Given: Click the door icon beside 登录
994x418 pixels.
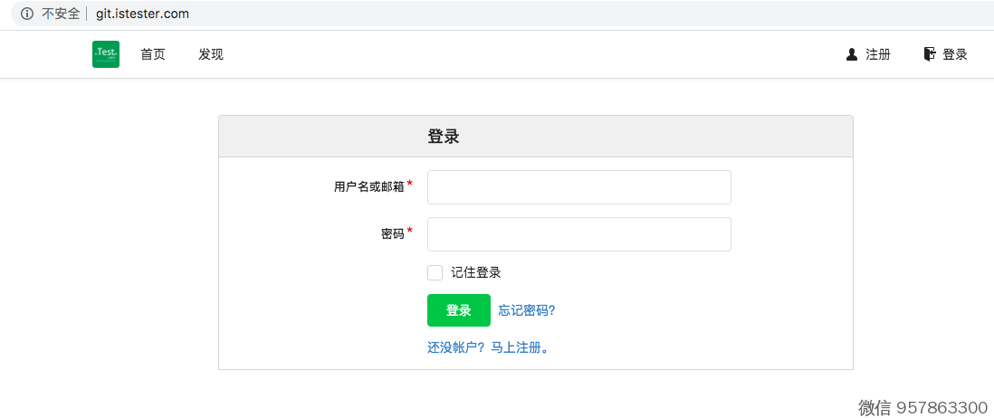Looking at the screenshot, I should coord(929,54).
